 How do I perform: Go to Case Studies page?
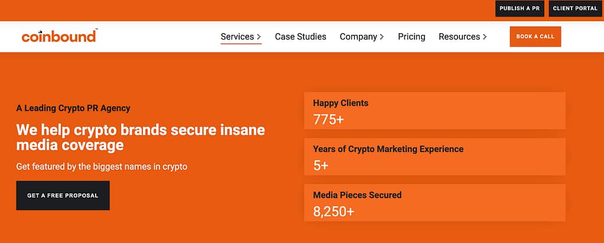coord(301,37)
